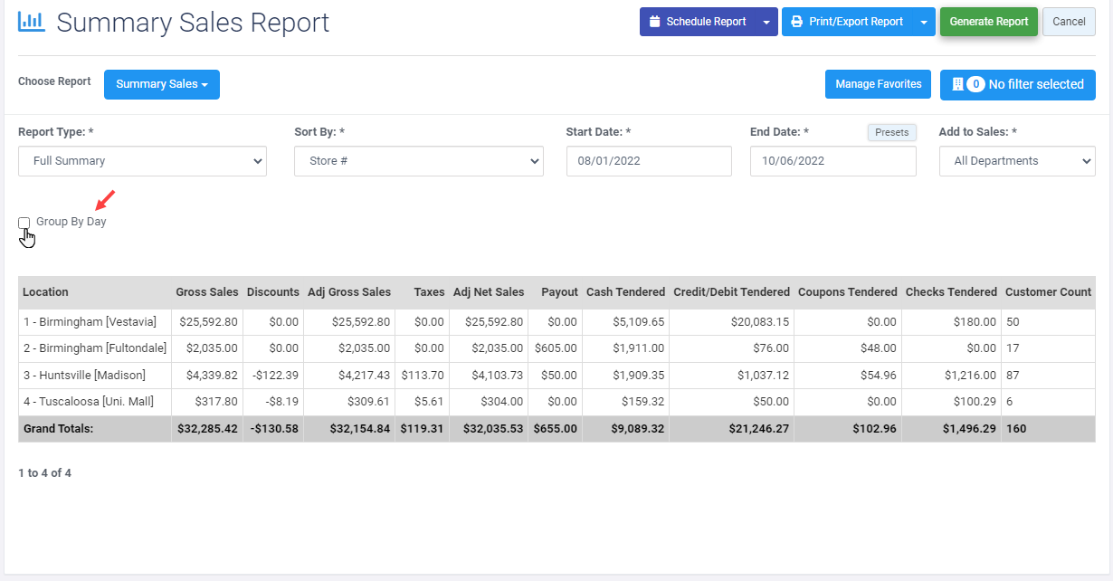The height and width of the screenshot is (581, 1113).
Task: Click the filter count badge showing 0
Action: pyautogui.click(x=975, y=84)
